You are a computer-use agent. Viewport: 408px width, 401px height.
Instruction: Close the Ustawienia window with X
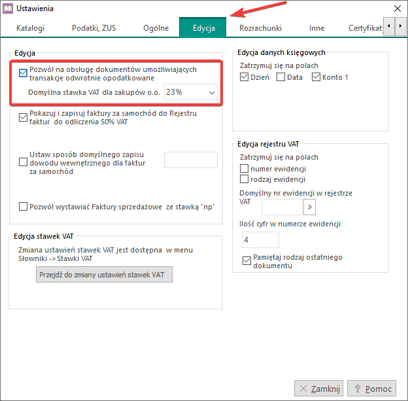(395, 9)
